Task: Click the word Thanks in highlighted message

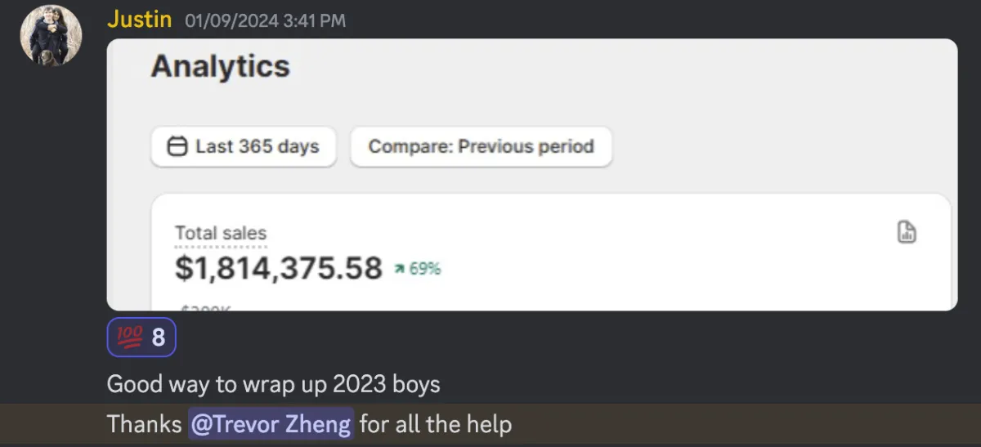Action: 145,425
